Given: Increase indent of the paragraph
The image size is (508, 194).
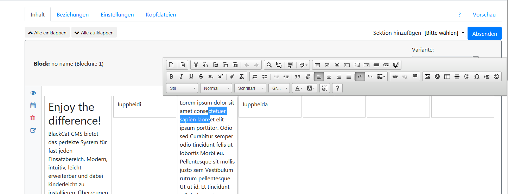Looking at the screenshot, I should [x=286, y=76].
